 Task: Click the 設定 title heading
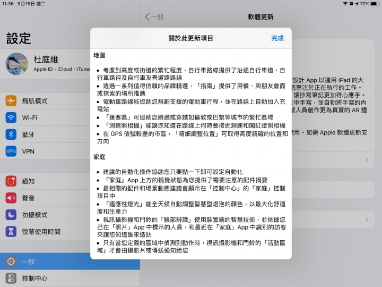19,39
